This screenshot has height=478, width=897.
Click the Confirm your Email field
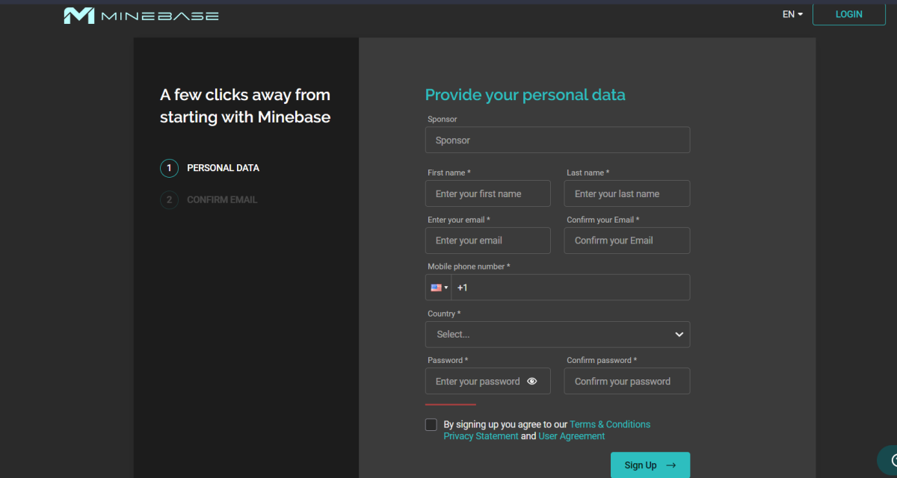point(626,240)
